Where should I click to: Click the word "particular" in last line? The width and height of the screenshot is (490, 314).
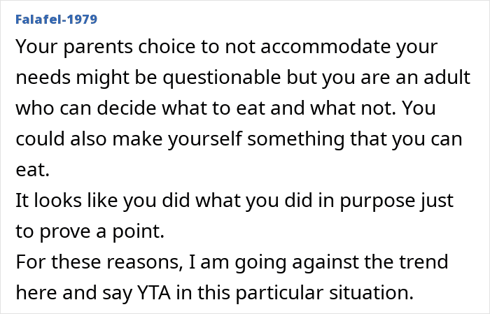point(279,294)
